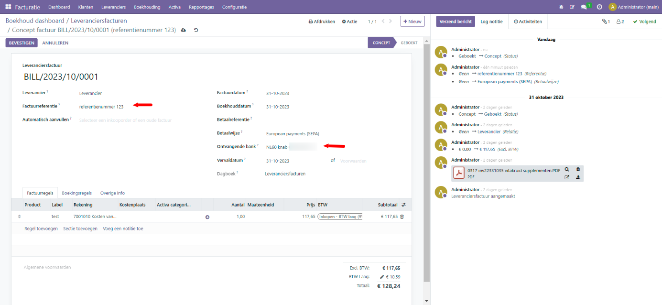Toggle optional columns in invoice lines table
Viewport: 662px width, 305px height.
click(x=403, y=205)
